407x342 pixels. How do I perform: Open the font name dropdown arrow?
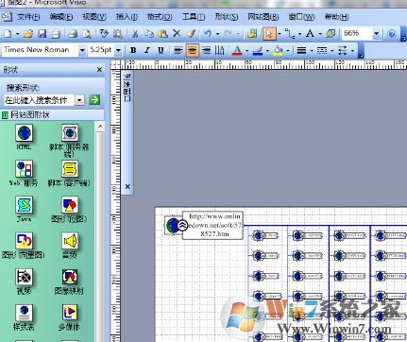point(82,50)
